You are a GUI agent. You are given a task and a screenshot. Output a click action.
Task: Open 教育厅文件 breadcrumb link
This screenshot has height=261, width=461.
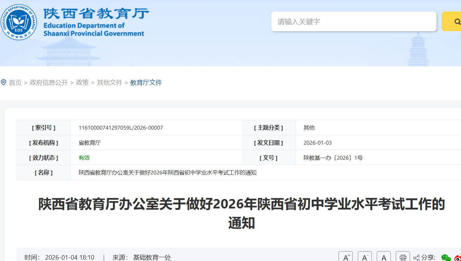(x=146, y=83)
